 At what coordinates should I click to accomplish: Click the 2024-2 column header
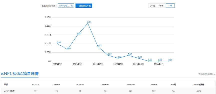(35, 85)
